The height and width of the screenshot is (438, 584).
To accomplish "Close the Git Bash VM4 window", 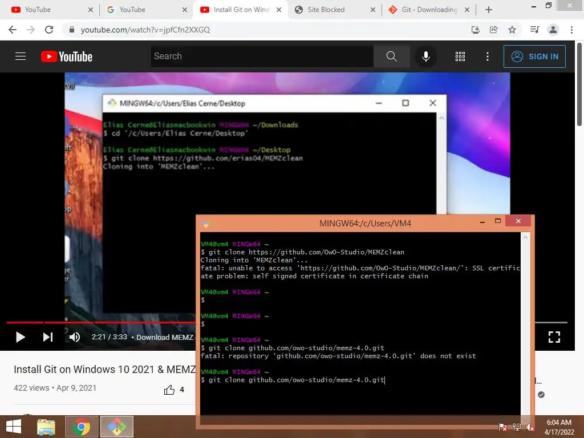I will (518, 221).
